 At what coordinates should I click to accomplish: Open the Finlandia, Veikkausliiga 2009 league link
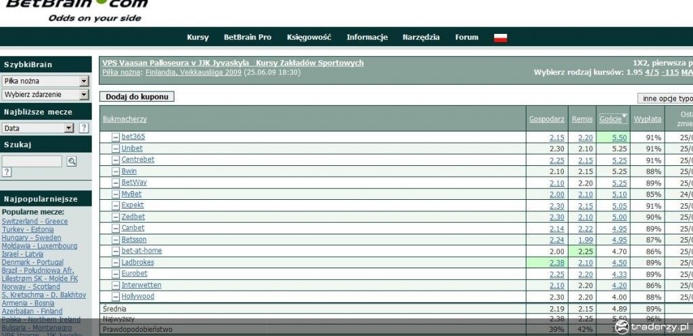(x=194, y=72)
